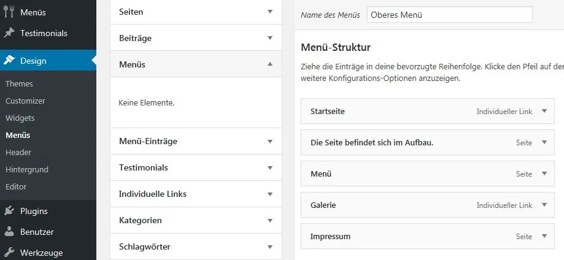Toggle arrow on the Menü page entry
The height and width of the screenshot is (260, 564).
pos(544,174)
